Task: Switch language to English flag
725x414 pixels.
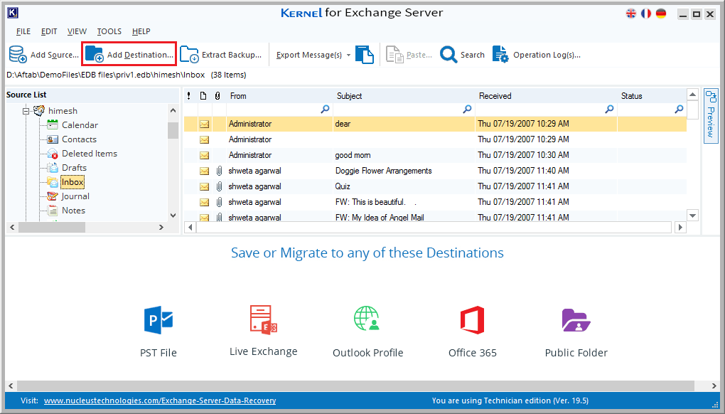Action: [630, 14]
